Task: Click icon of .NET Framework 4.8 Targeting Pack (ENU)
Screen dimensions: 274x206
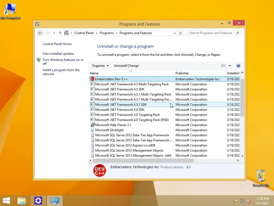Action: [92, 120]
